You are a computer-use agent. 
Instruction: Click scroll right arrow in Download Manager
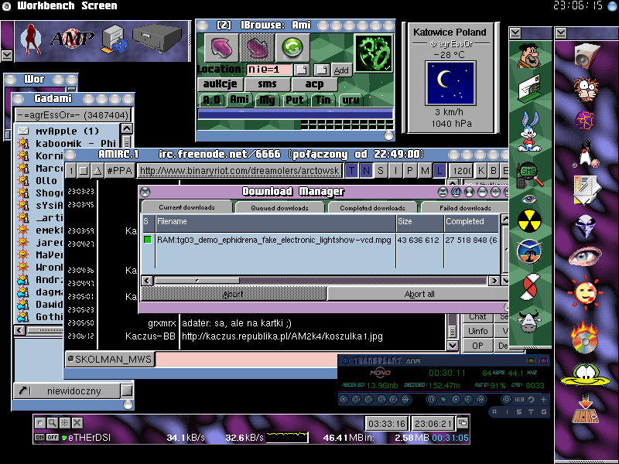(x=494, y=281)
